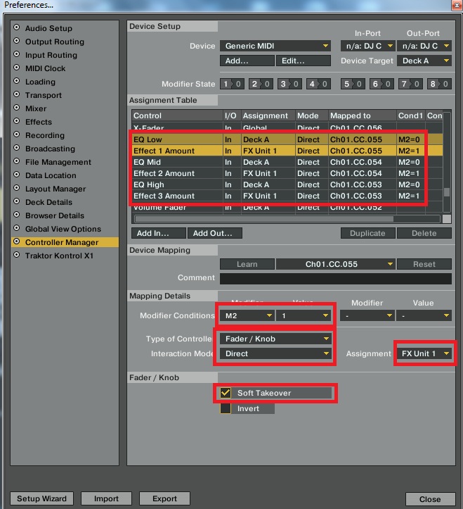Toggle Modifier State 8 indicator
The height and width of the screenshot is (509, 463).
(x=439, y=84)
